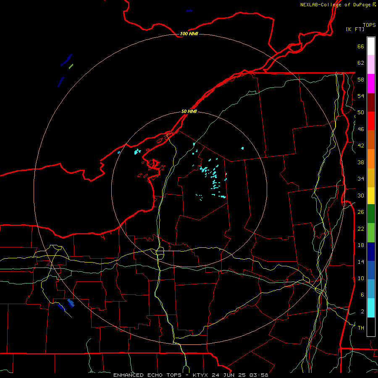This screenshot has width=378, height=378.
Task: Select the '26' legend value
Action: 361,212
